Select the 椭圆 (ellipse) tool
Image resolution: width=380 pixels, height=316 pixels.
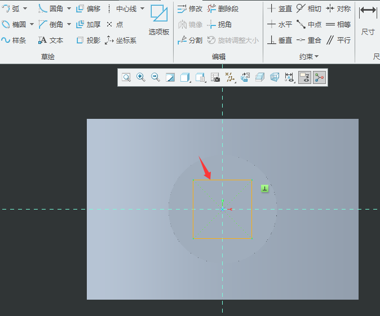point(14,24)
